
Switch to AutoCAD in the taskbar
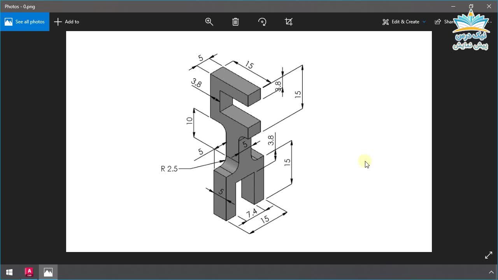tap(29, 272)
